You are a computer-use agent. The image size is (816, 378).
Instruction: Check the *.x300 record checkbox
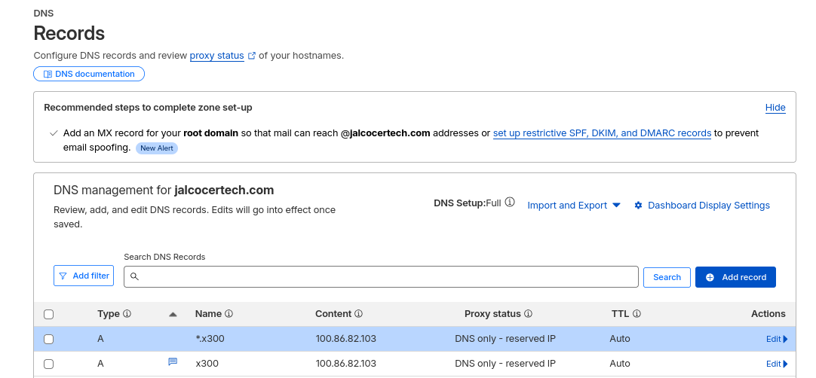pyautogui.click(x=48, y=339)
